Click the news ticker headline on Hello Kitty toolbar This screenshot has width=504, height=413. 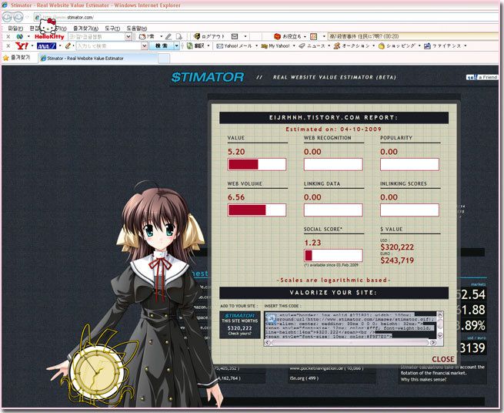click(x=364, y=37)
